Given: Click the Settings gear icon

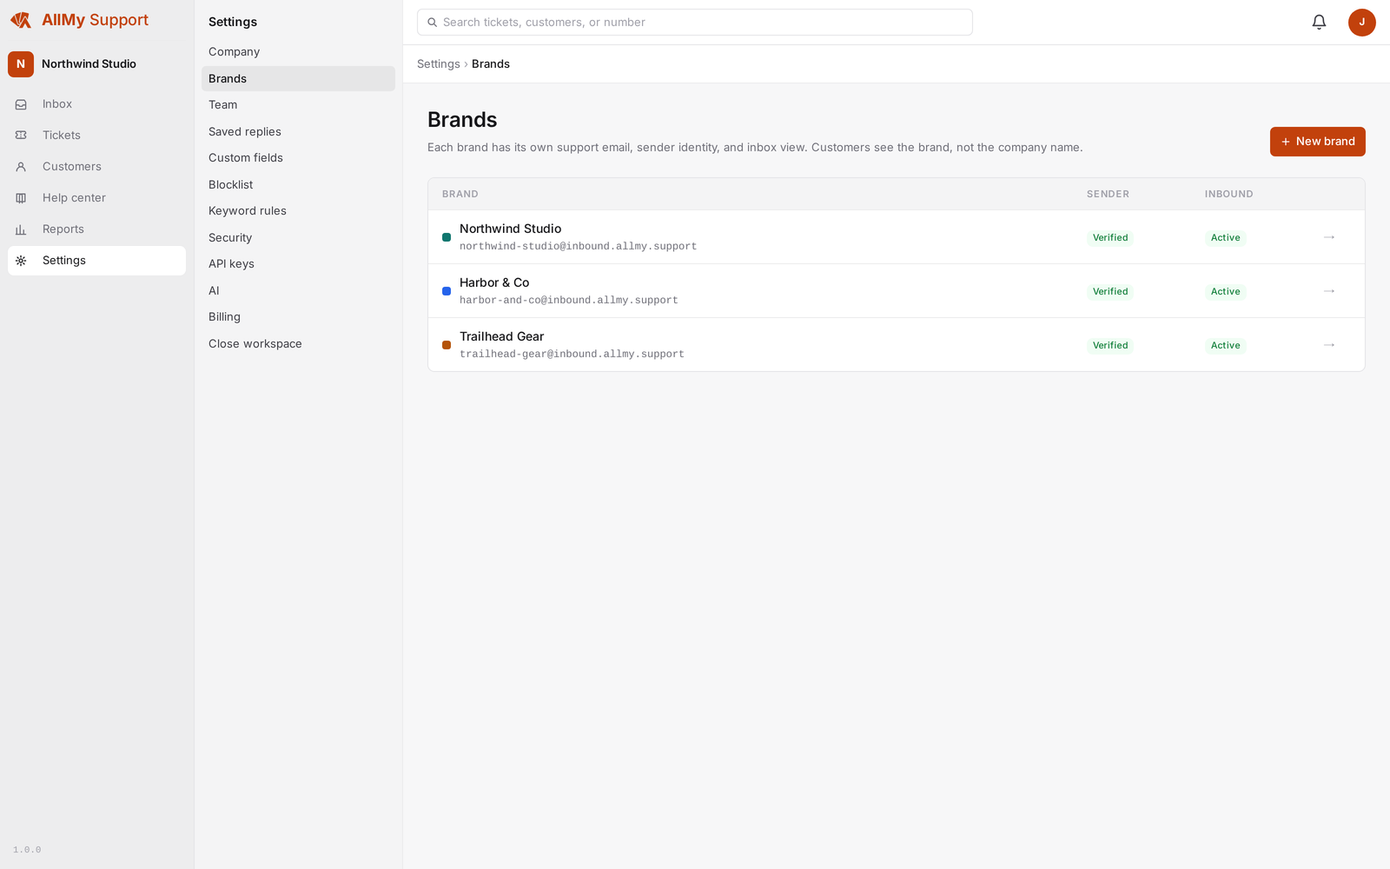Looking at the screenshot, I should point(21,261).
